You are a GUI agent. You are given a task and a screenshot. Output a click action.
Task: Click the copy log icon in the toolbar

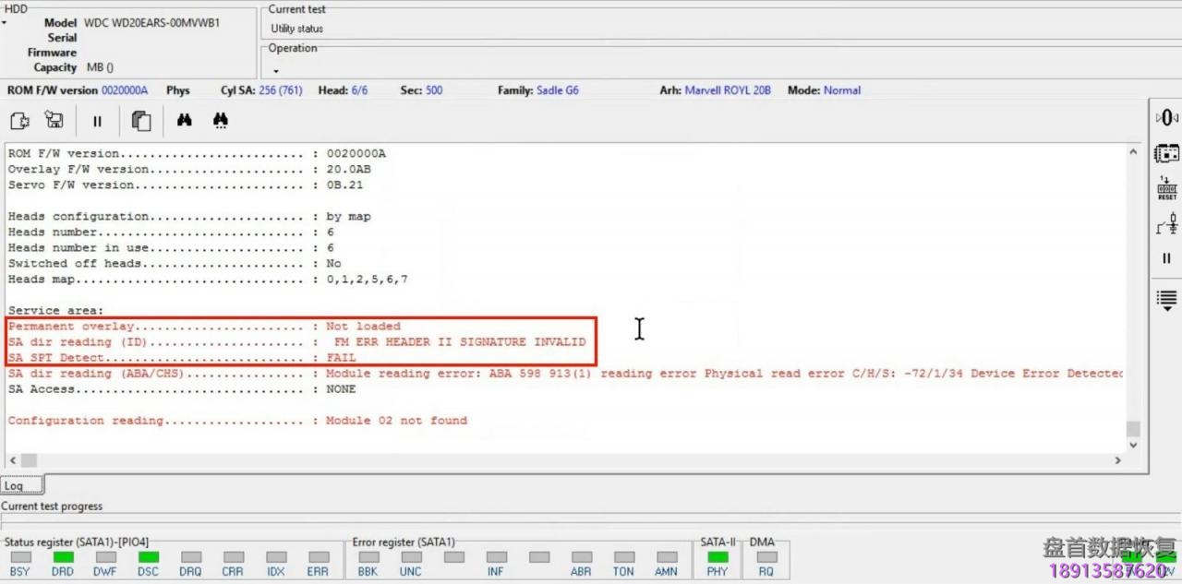[x=141, y=121]
